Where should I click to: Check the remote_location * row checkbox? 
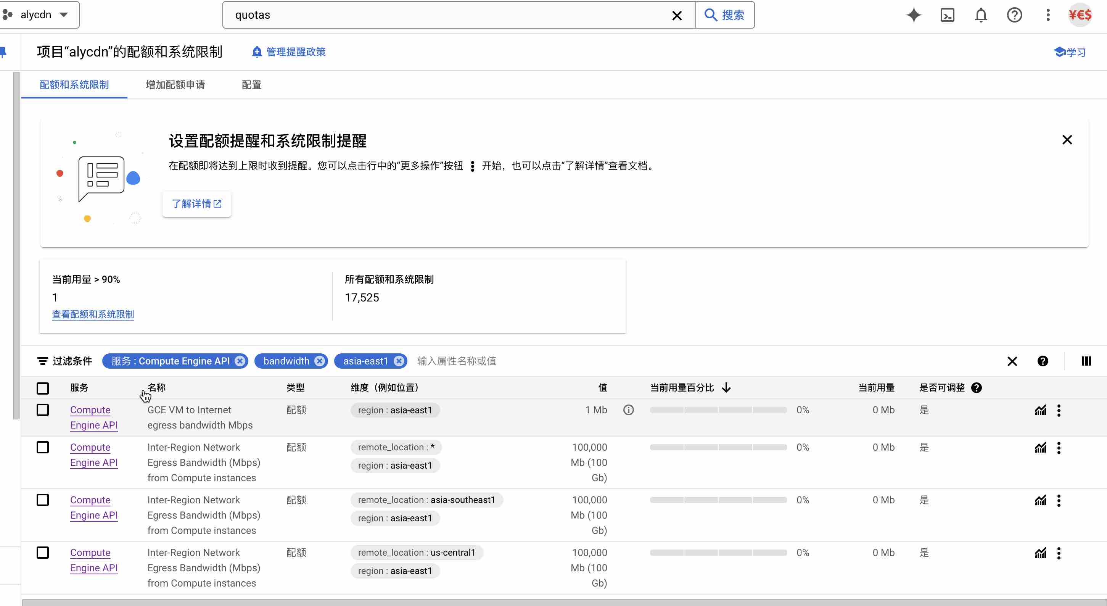[43, 447]
